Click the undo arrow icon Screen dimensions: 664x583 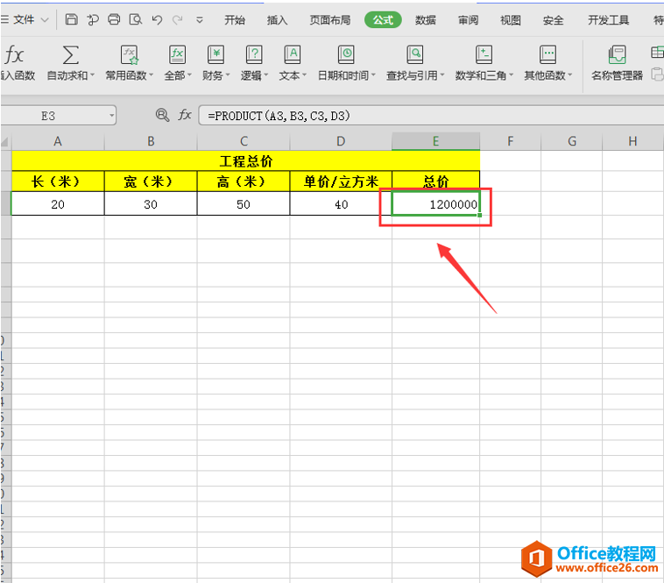[x=157, y=19]
